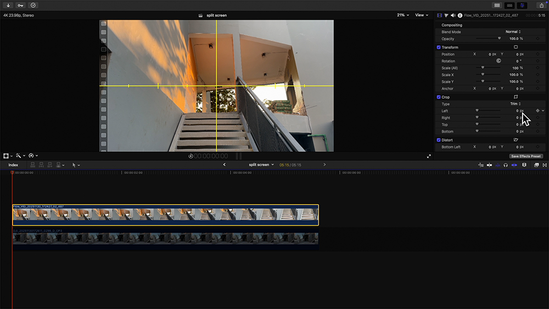The image size is (549, 309).
Task: Open the timeline Index
Action: (13, 165)
